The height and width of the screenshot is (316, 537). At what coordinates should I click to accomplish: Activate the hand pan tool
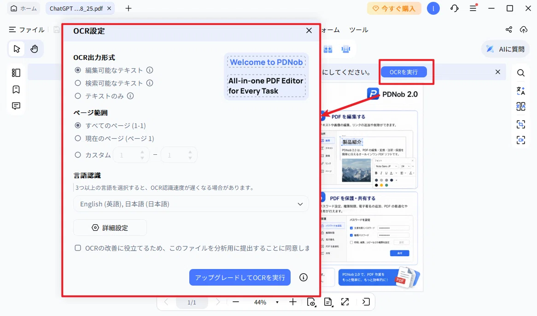coord(34,49)
